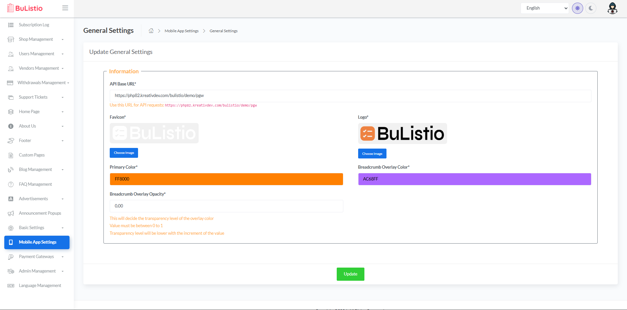Image resolution: width=627 pixels, height=310 pixels.
Task: Click the Payment Gateways icon
Action: click(11, 257)
